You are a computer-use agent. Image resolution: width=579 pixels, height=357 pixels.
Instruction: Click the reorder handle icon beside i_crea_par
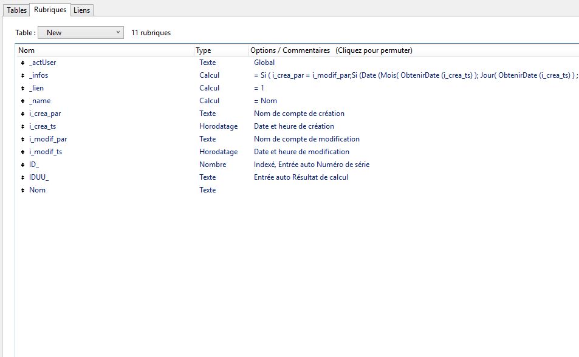tap(22, 114)
